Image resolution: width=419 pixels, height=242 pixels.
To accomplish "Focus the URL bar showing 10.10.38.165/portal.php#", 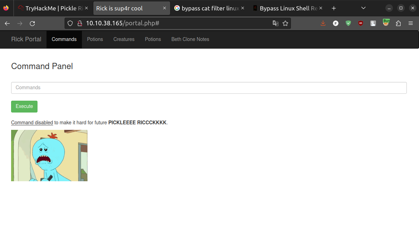I will [x=177, y=23].
